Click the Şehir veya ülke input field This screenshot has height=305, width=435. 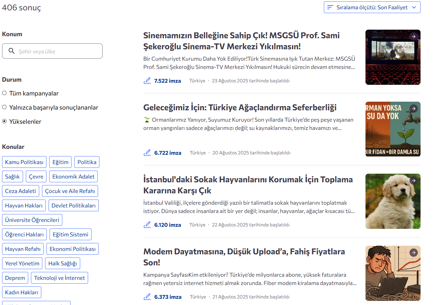(x=52, y=51)
